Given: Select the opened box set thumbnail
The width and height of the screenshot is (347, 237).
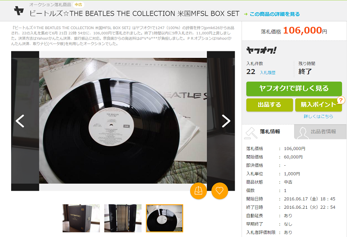Looking at the screenshot, I should [123, 218].
